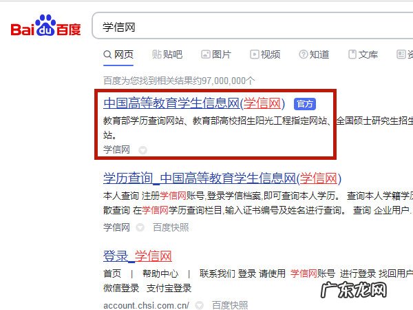Click the 官方 official badge
This screenshot has width=413, height=310.
305,104
